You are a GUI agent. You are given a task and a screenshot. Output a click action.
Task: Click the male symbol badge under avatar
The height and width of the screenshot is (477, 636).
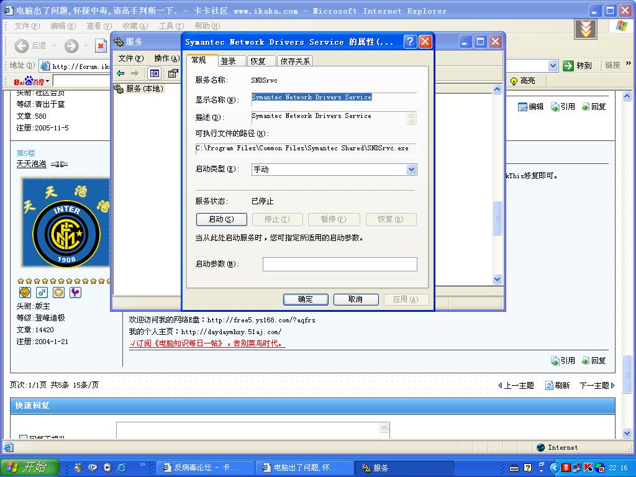point(42,292)
